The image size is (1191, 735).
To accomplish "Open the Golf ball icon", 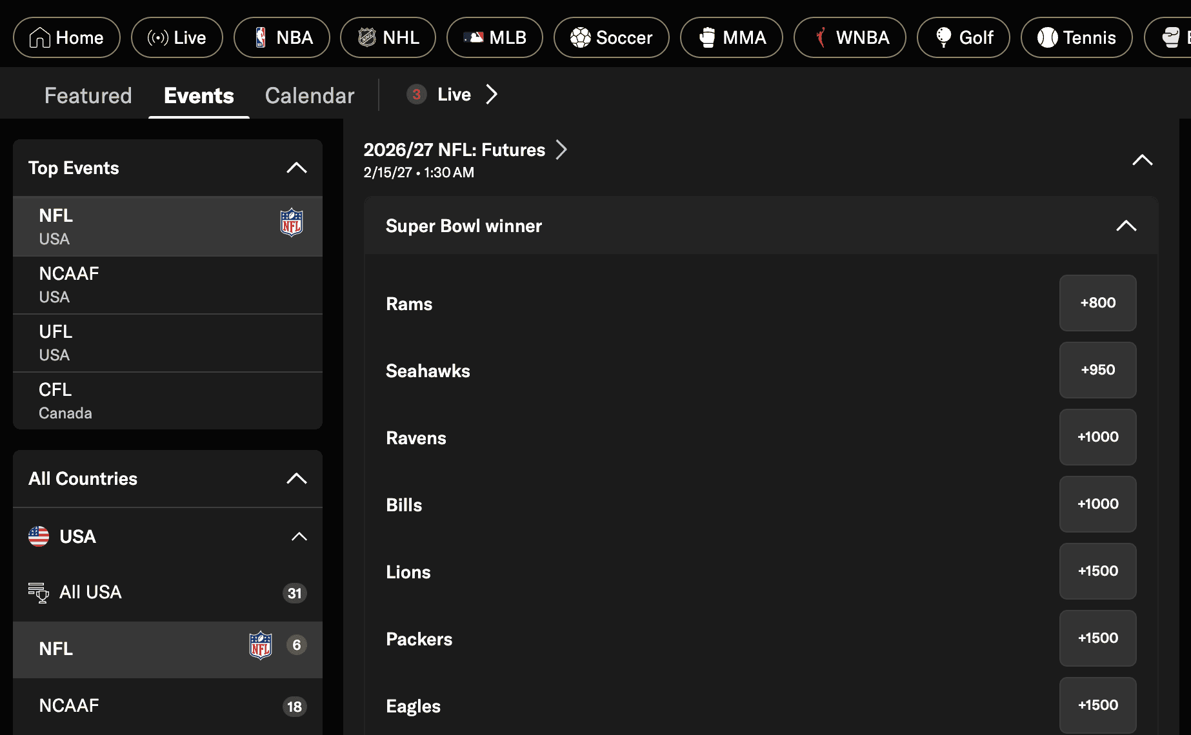I will (x=943, y=37).
